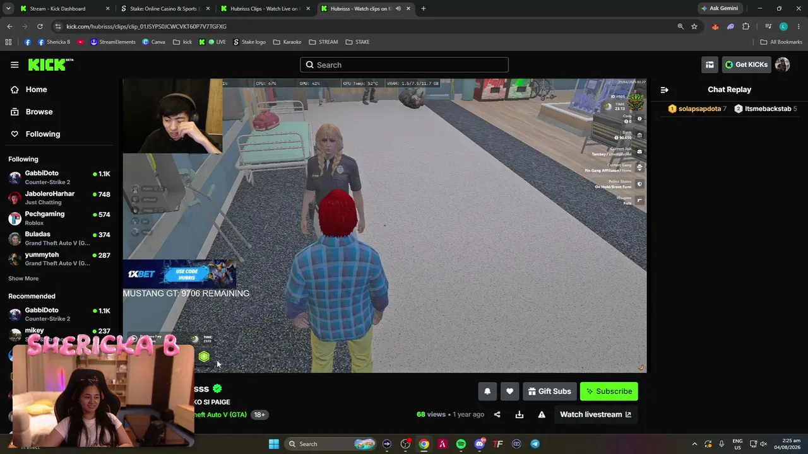Viewport: 808px width, 454px height.
Task: Expand the kick bookmarks folder
Action: click(182, 42)
